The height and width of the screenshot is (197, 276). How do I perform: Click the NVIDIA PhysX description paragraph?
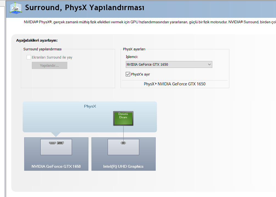150,22
